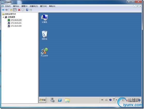Image resolution: width=144 pixels, height=109 pixels.
Task: Open the 收藏夹(O) menu
Action: (x=34, y=6)
